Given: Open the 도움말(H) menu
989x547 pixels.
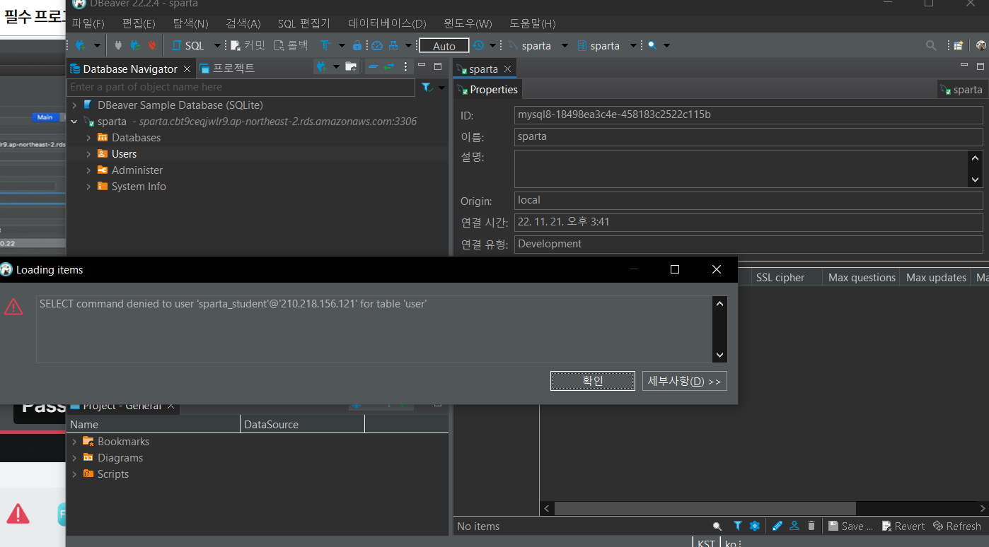Looking at the screenshot, I should tap(533, 23).
